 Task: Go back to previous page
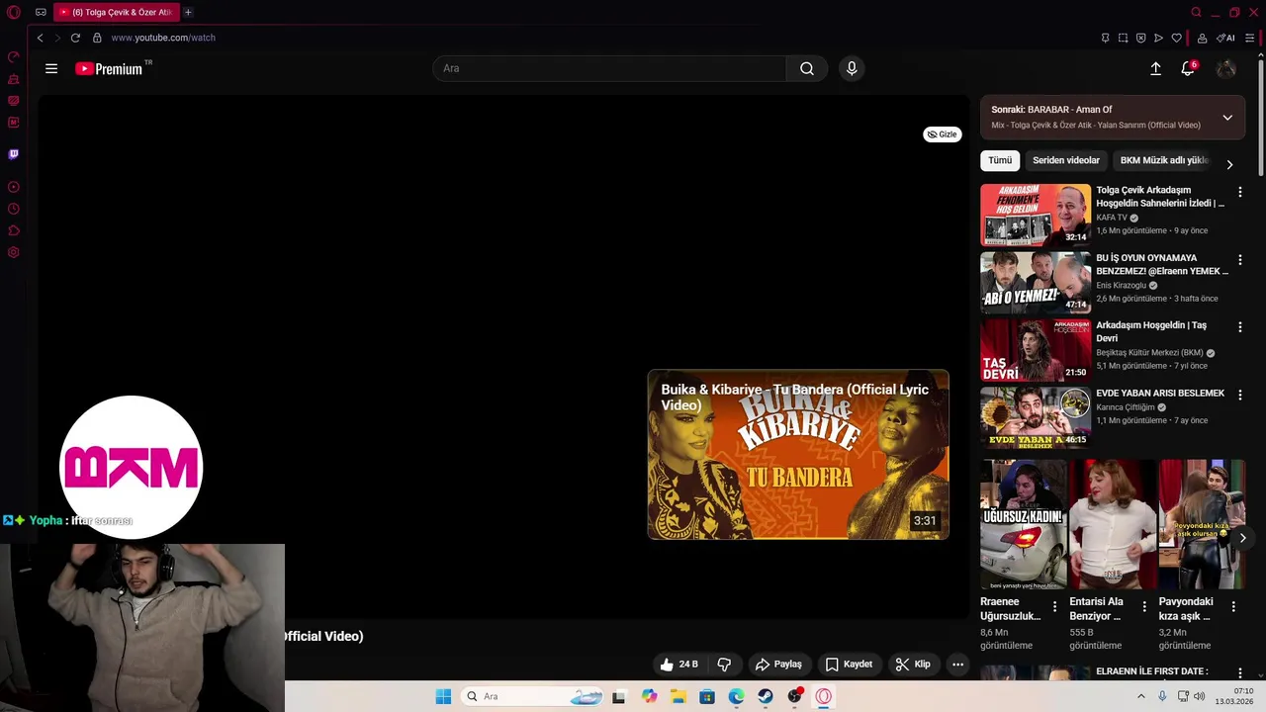[x=40, y=38]
